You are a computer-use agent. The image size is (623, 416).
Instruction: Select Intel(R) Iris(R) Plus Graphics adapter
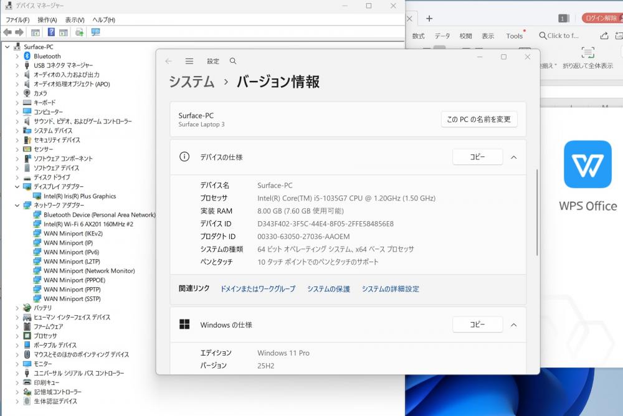click(x=80, y=196)
